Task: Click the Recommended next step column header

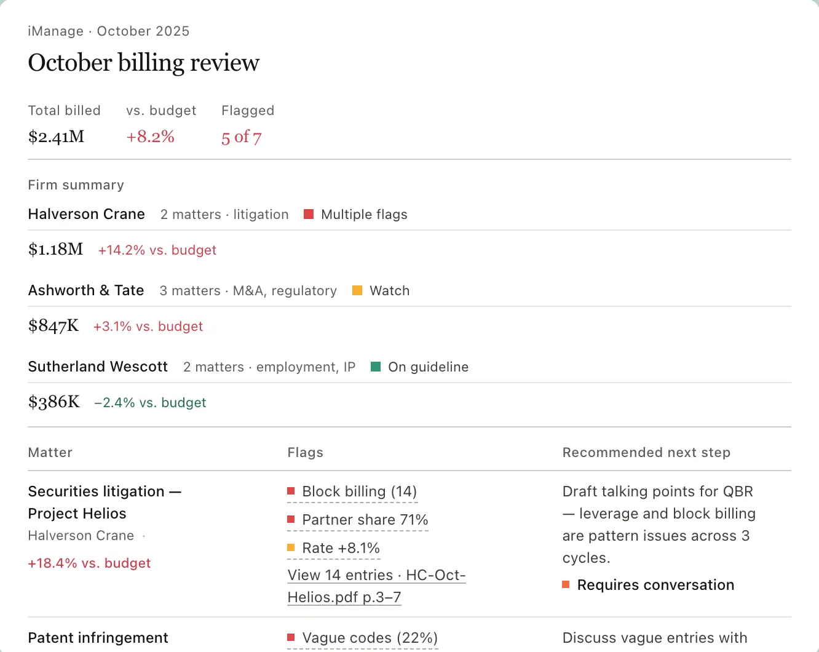Action: click(646, 453)
